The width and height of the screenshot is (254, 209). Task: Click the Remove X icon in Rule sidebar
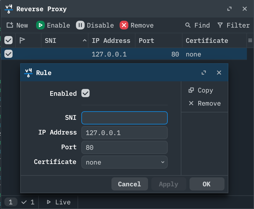tap(191, 103)
